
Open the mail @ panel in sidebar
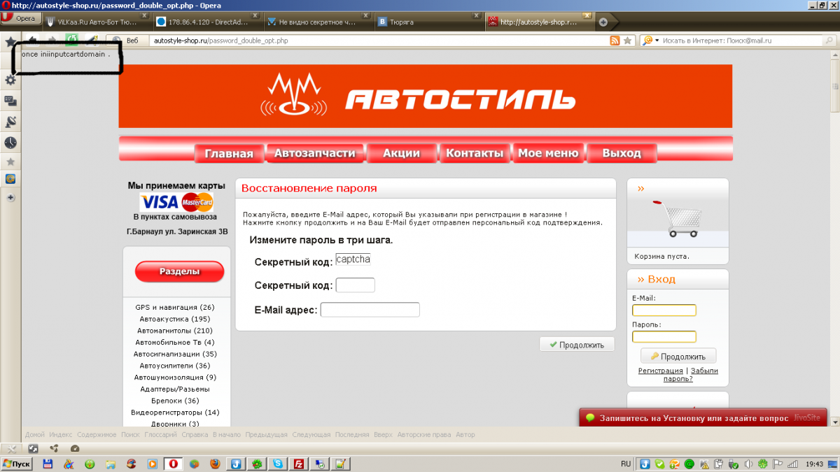tap(10, 179)
